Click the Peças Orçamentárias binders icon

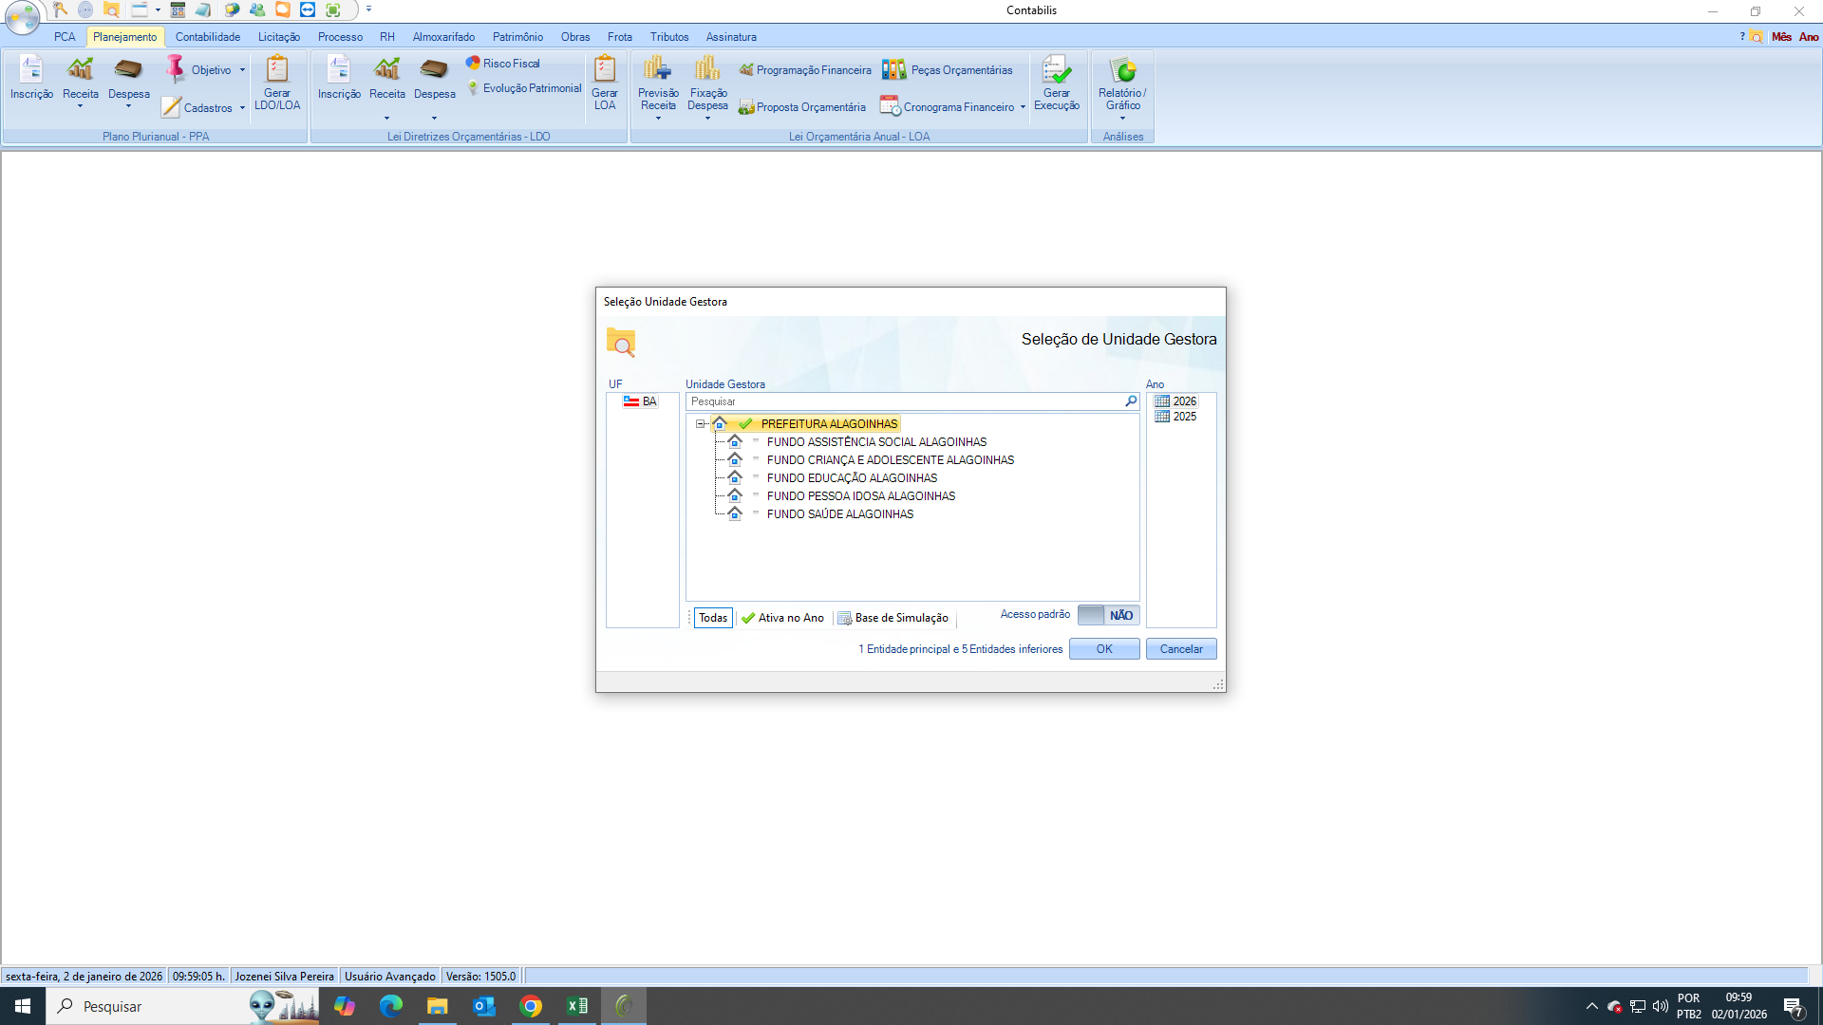(893, 69)
